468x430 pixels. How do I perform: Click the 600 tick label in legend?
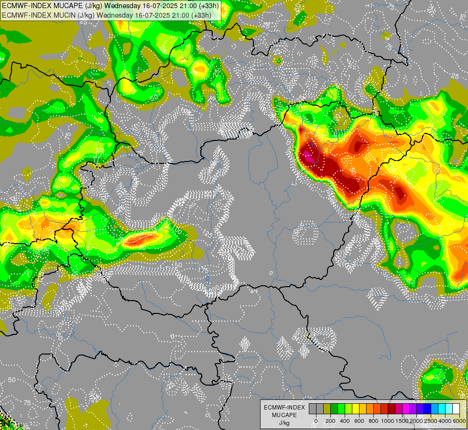359,421
